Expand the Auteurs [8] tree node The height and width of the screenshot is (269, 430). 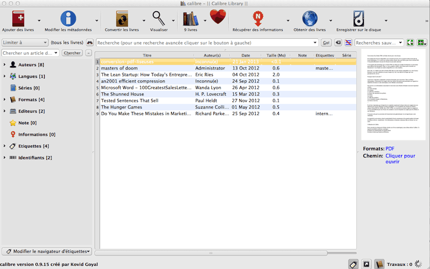point(4,65)
